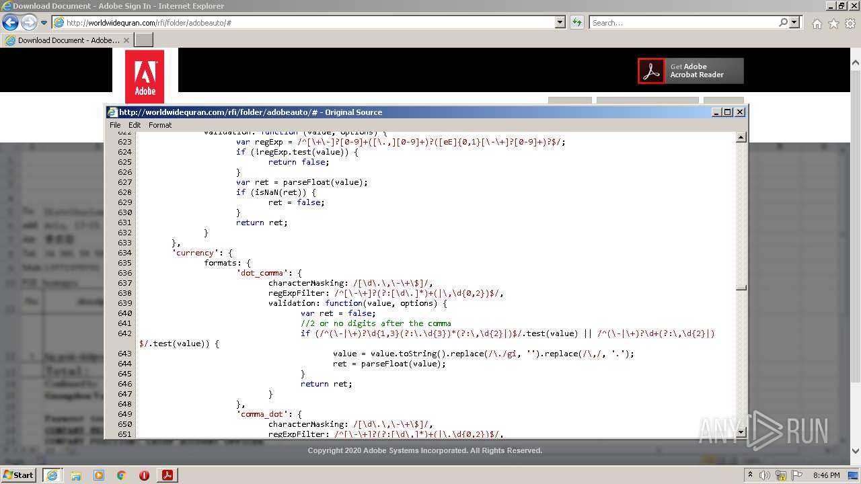Click the 8:46 PM system clock
The image size is (861, 484).
click(827, 475)
